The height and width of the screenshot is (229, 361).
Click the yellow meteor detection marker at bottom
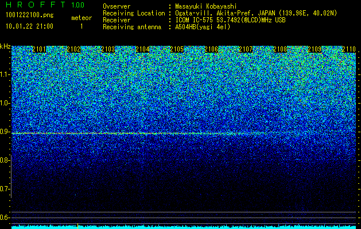click(x=78, y=226)
